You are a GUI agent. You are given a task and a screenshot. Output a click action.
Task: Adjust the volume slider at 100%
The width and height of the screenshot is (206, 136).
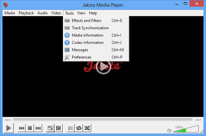click(x=186, y=129)
